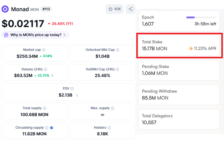The width and height of the screenshot is (224, 141).
Task: Click the 100.68B MON total supply value
Action: [34, 115]
